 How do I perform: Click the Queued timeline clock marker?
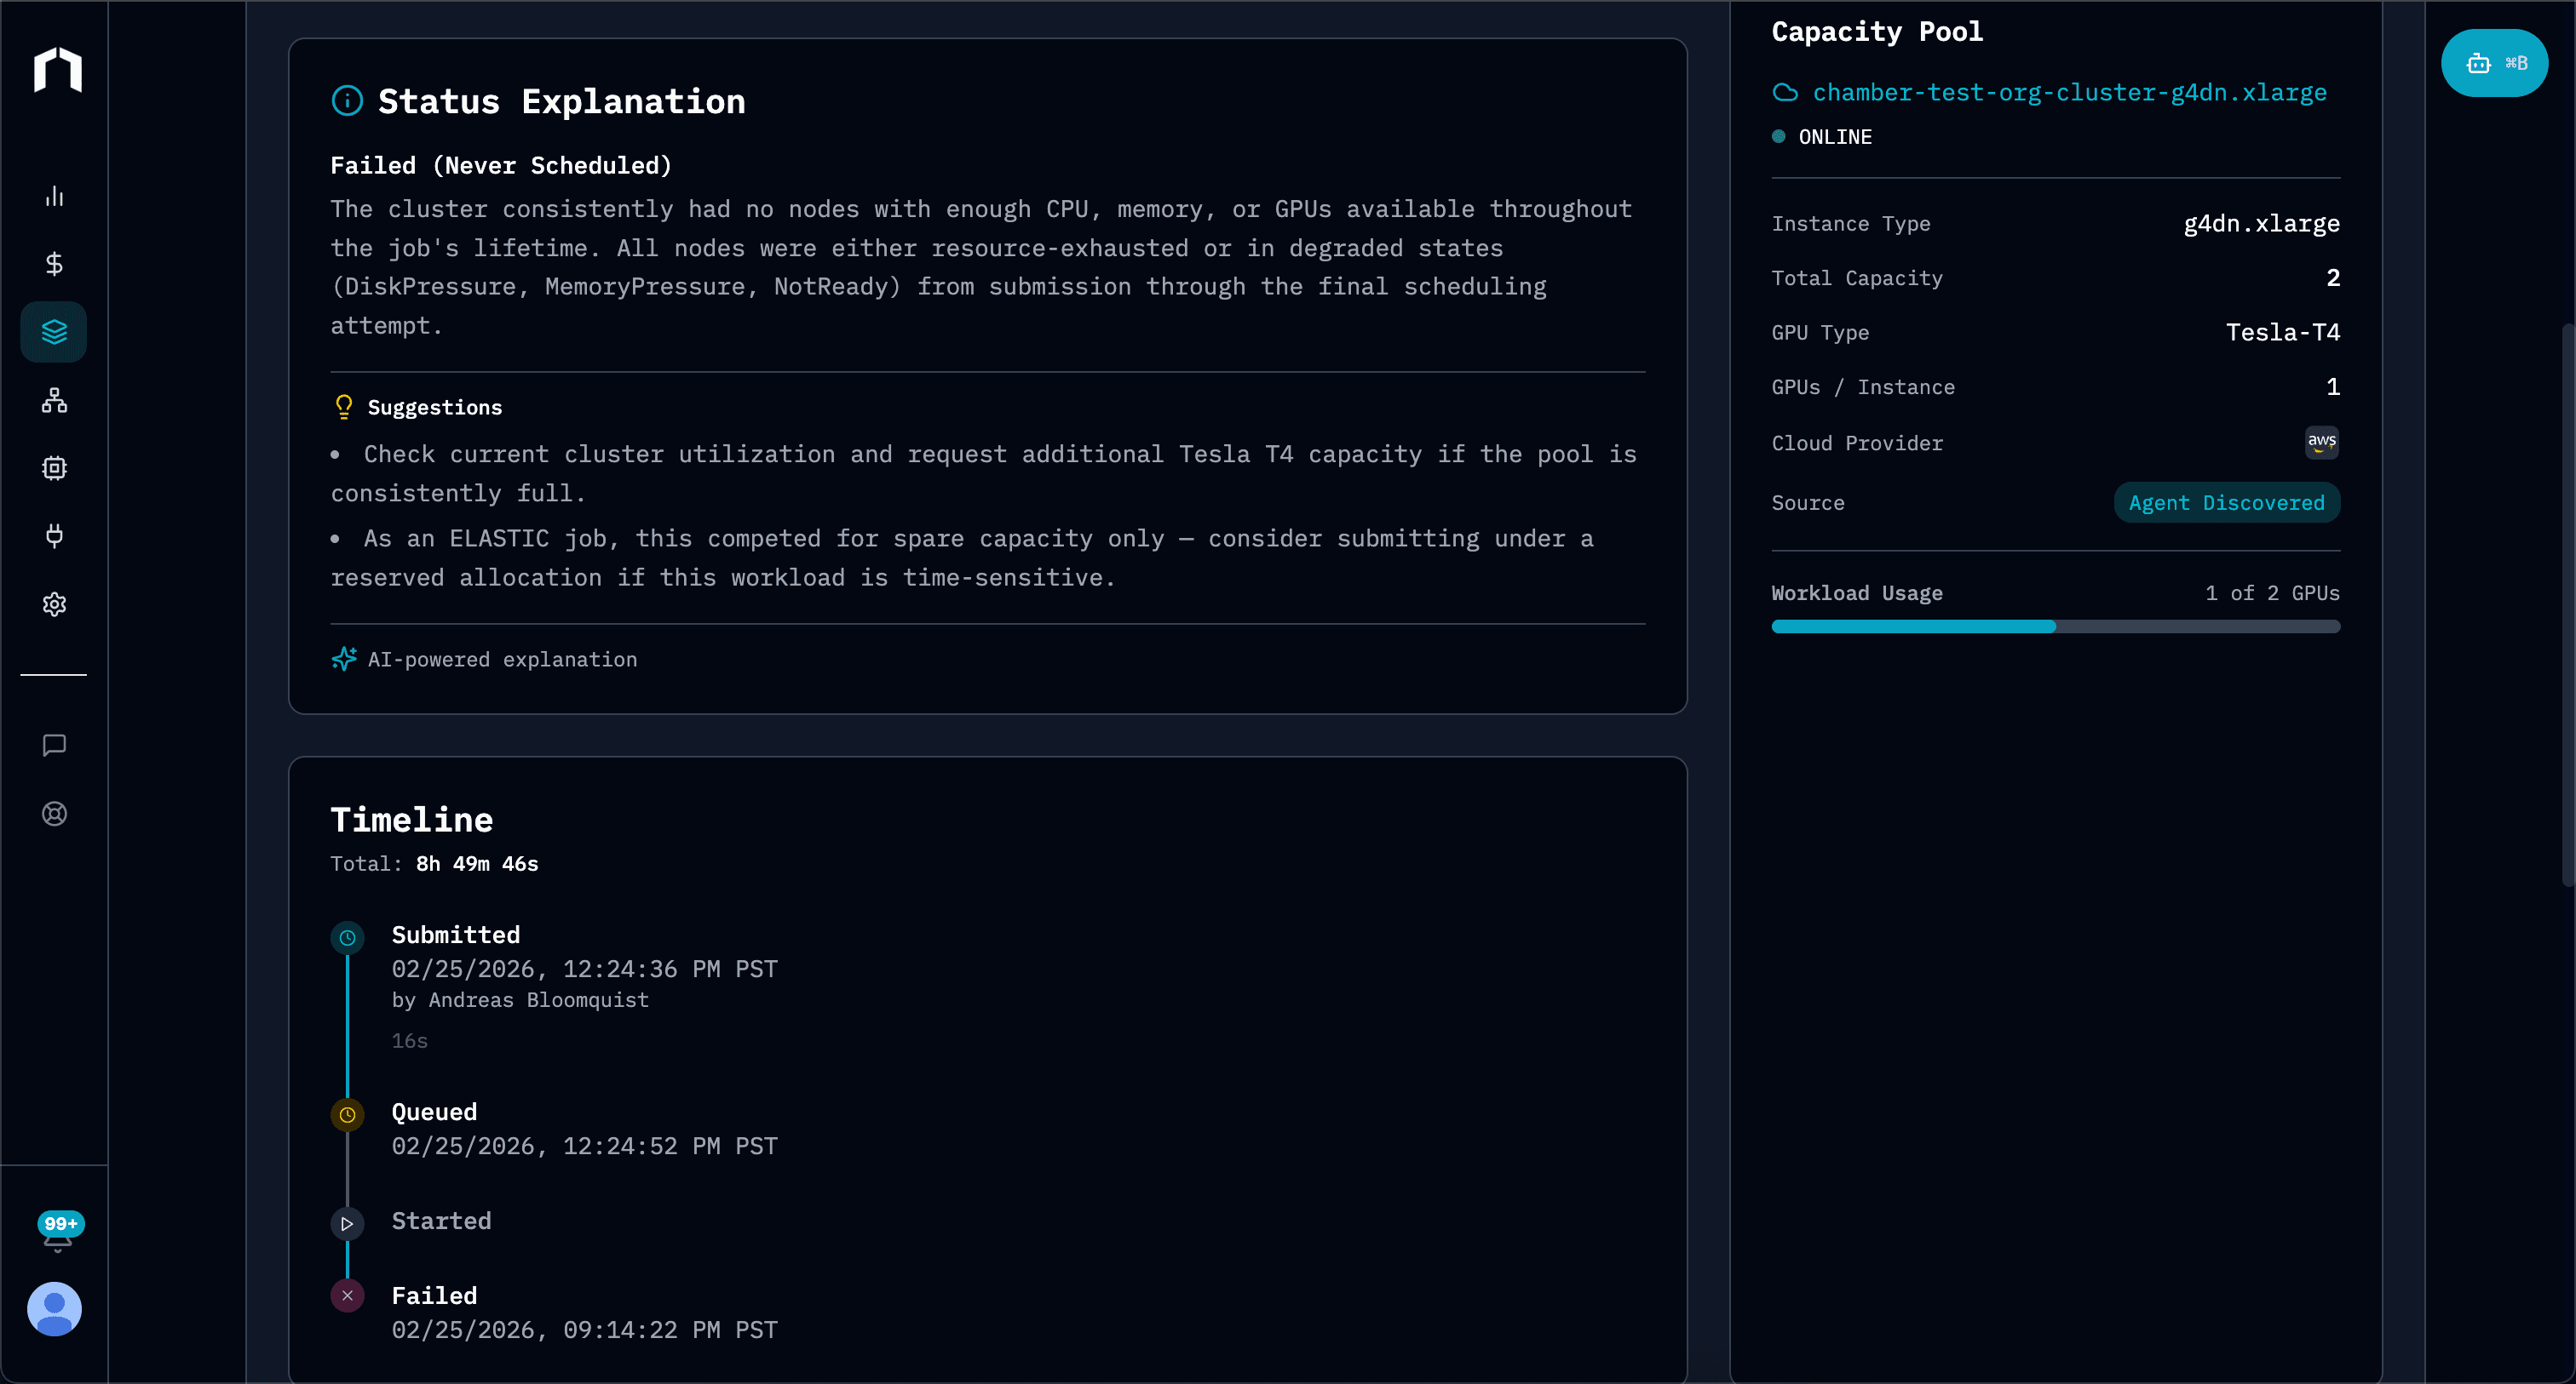click(x=347, y=1115)
